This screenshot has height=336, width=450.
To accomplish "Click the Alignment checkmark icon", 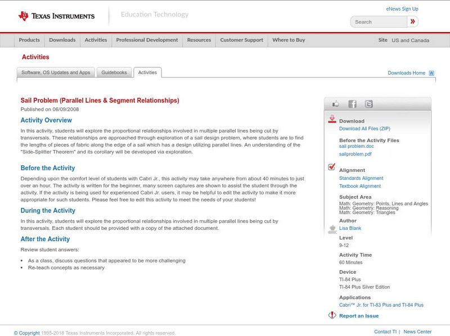I will tap(331, 166).
